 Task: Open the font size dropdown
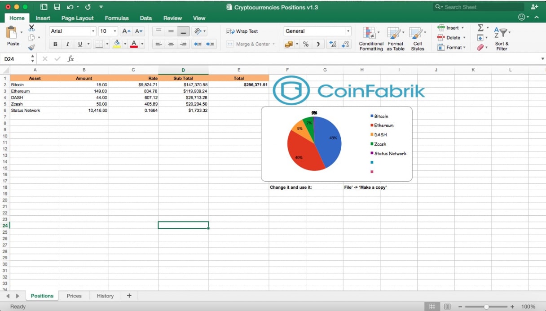point(115,31)
